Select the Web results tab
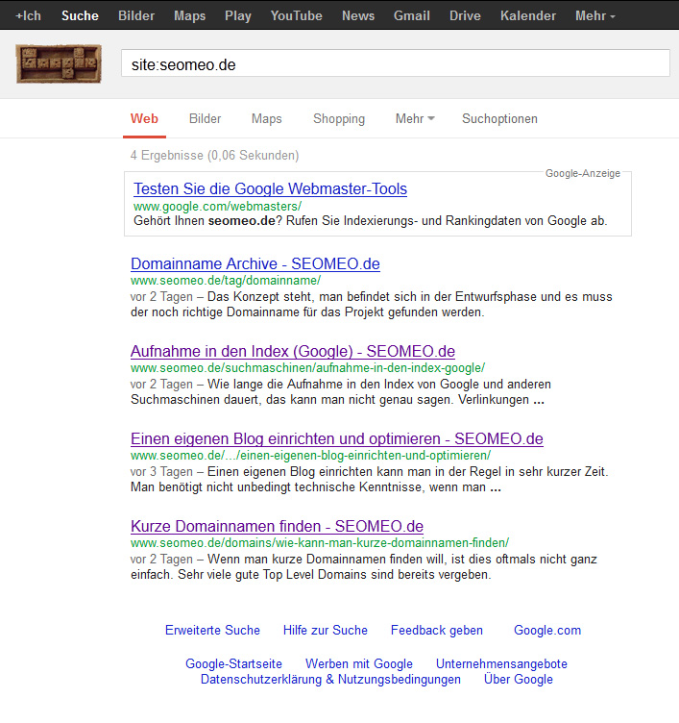This screenshot has height=723, width=679. (144, 119)
